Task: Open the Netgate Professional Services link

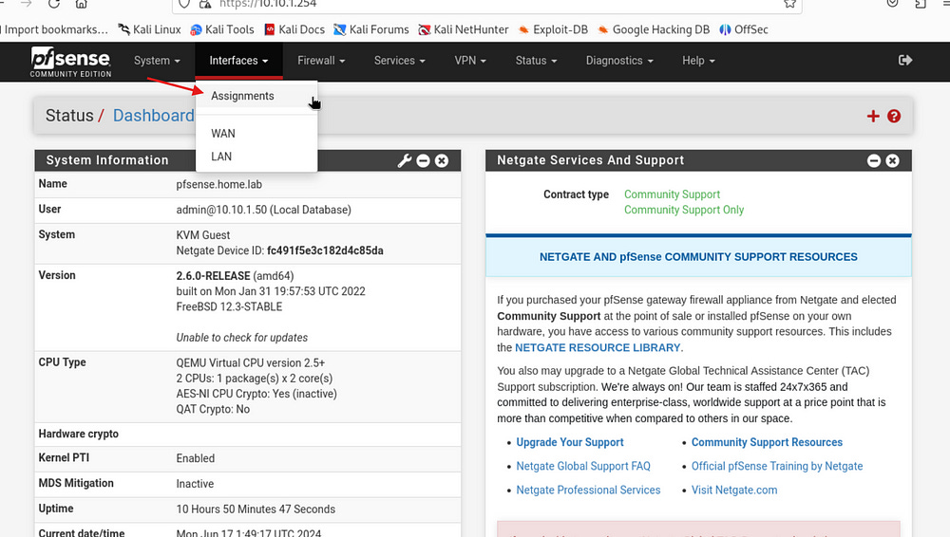Action: [x=588, y=490]
